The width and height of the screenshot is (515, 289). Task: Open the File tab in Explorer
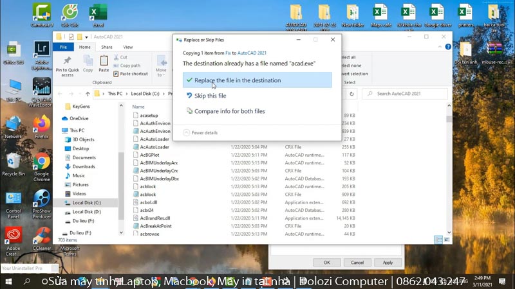[62, 47]
